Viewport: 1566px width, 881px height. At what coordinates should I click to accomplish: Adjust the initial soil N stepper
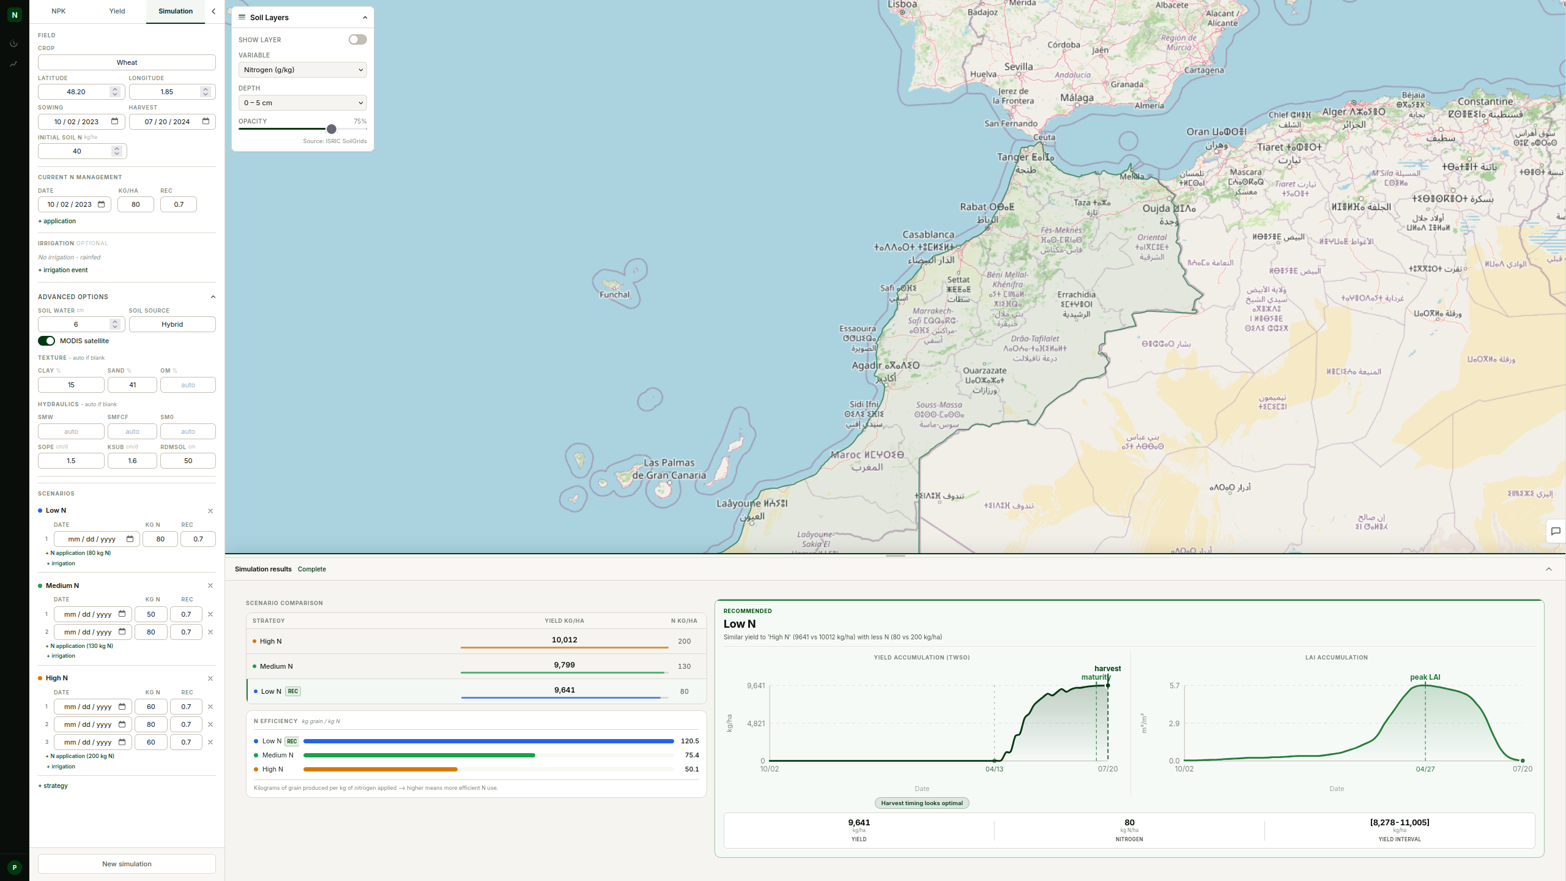[x=117, y=151]
